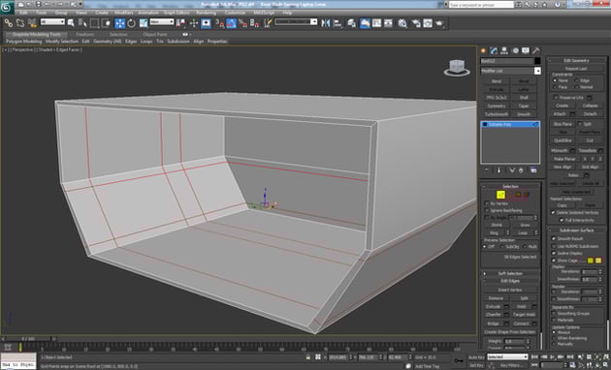Collapse the Edit Edges rollout
The image size is (611, 370).
tap(510, 281)
